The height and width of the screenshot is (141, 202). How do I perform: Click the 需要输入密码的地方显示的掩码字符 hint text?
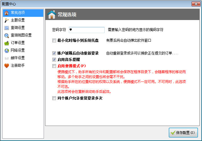pyautogui.click(x=136, y=30)
